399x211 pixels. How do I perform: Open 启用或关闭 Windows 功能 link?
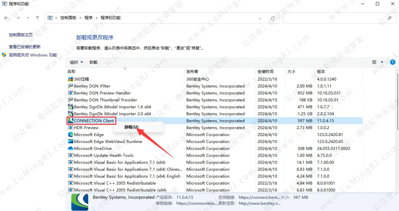coord(33,55)
